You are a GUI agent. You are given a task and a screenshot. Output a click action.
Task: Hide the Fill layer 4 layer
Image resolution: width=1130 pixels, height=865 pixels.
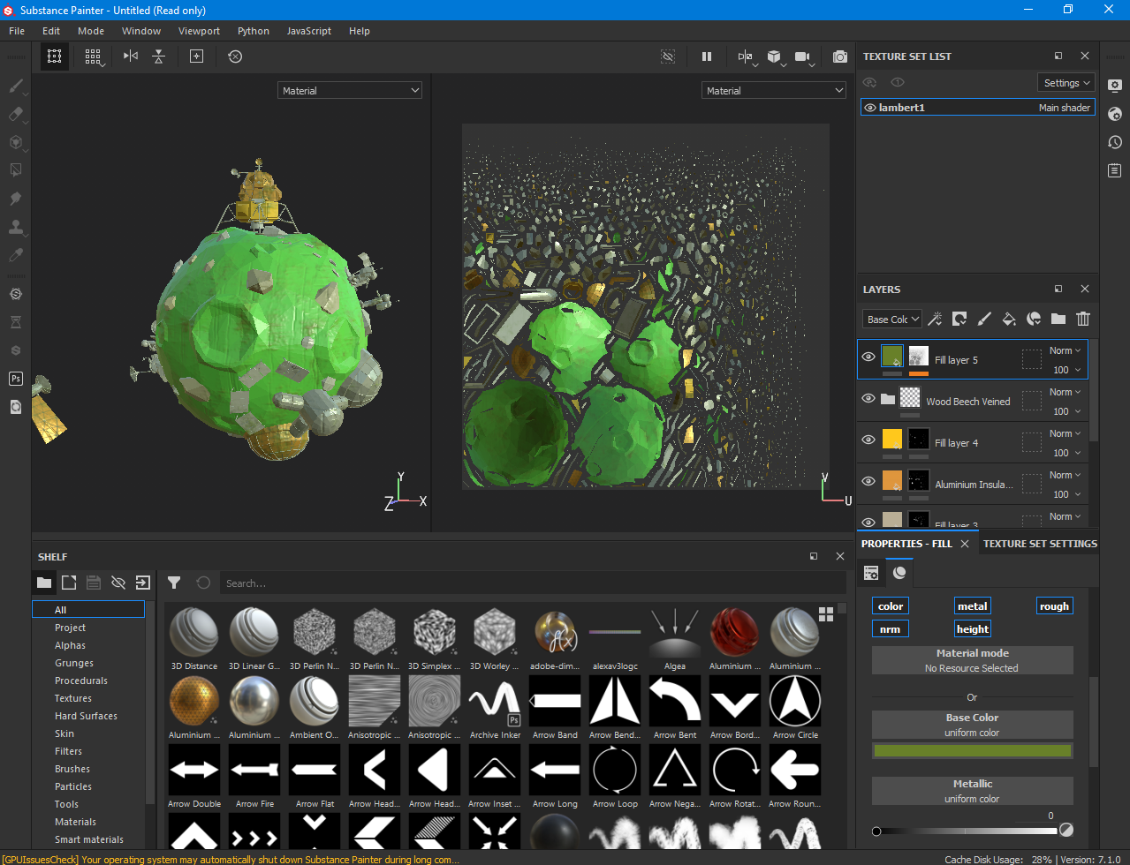[868, 440]
